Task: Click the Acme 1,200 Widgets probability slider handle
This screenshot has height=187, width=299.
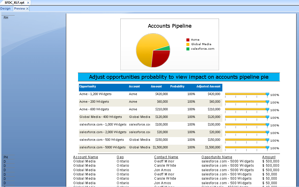Action: coord(267,94)
